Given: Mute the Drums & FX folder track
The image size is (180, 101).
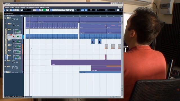Looking at the screenshot, I should click(x=8, y=18).
